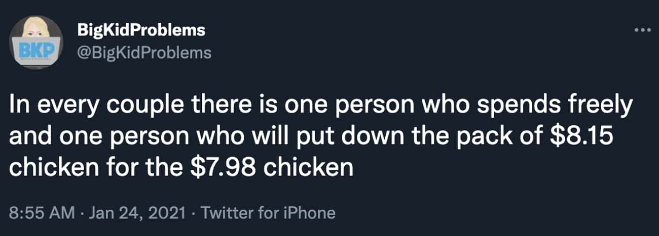The image size is (659, 236).
Task: Open the three-dot more options menu
Action: pos(643,29)
